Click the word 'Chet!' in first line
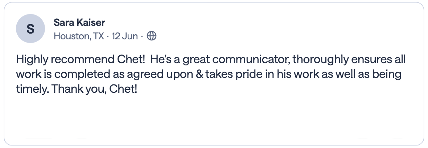The height and width of the screenshot is (148, 428). point(131,60)
